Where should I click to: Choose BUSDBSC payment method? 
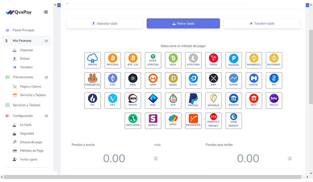tap(274, 60)
